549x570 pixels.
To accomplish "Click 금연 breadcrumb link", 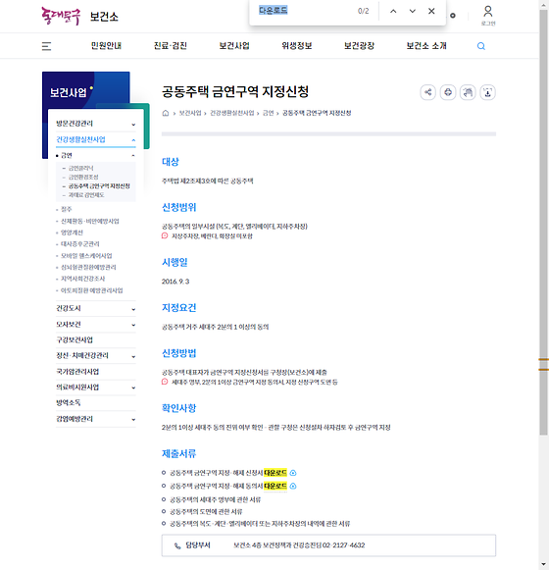I will point(269,113).
